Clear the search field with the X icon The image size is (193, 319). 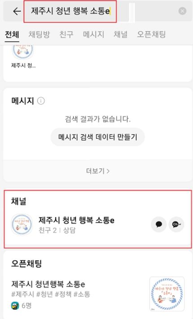(182, 11)
